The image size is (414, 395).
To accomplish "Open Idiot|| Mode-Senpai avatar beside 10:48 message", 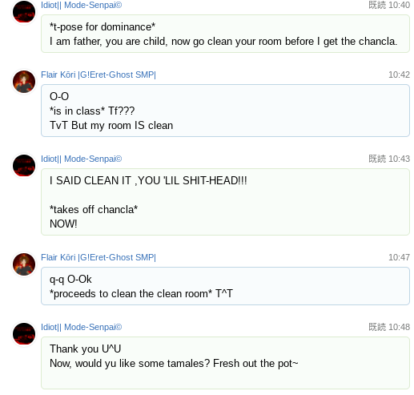I will [x=24, y=334].
